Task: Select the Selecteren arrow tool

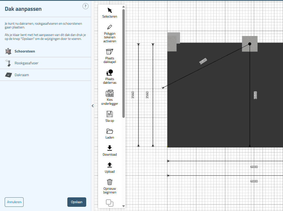Action: coord(110,10)
